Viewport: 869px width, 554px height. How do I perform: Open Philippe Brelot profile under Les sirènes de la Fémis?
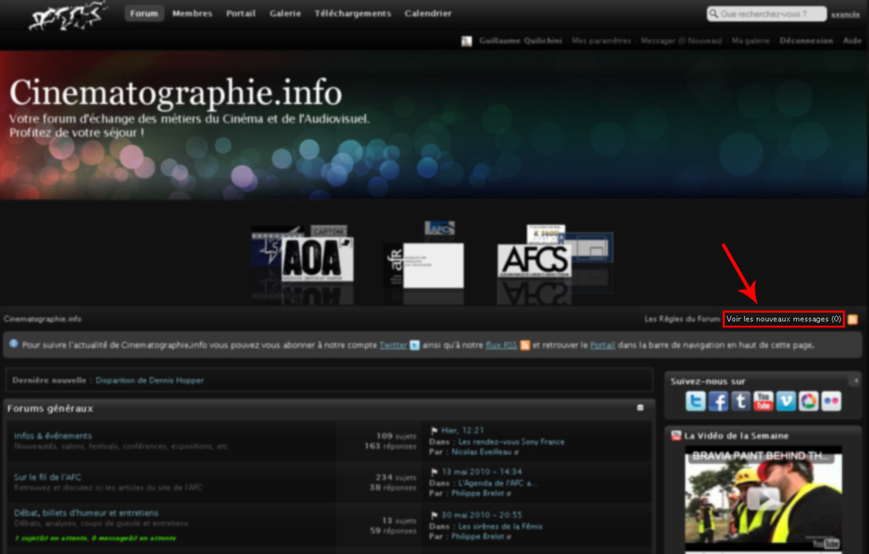point(478,537)
